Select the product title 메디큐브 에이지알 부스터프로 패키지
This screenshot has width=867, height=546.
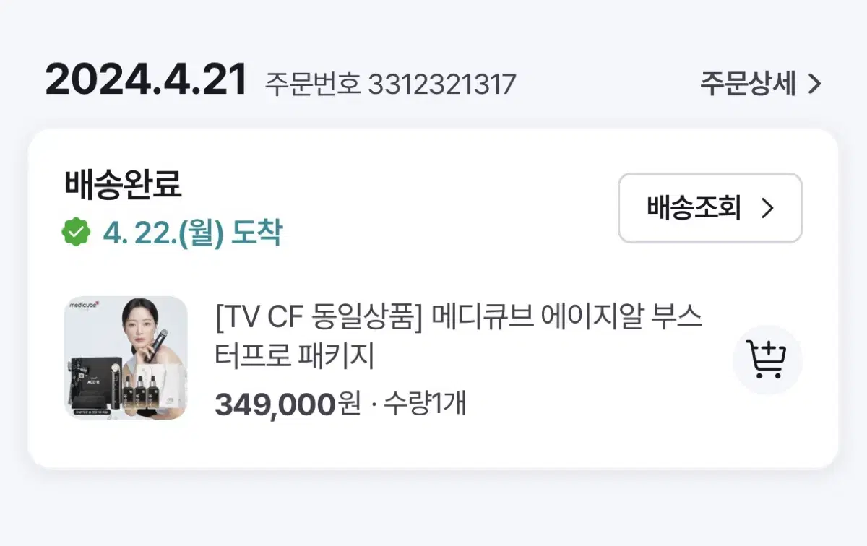coord(460,337)
